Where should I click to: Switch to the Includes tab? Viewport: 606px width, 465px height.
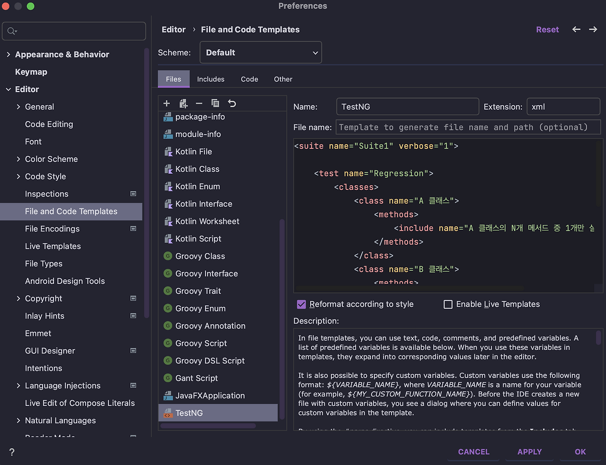click(210, 79)
